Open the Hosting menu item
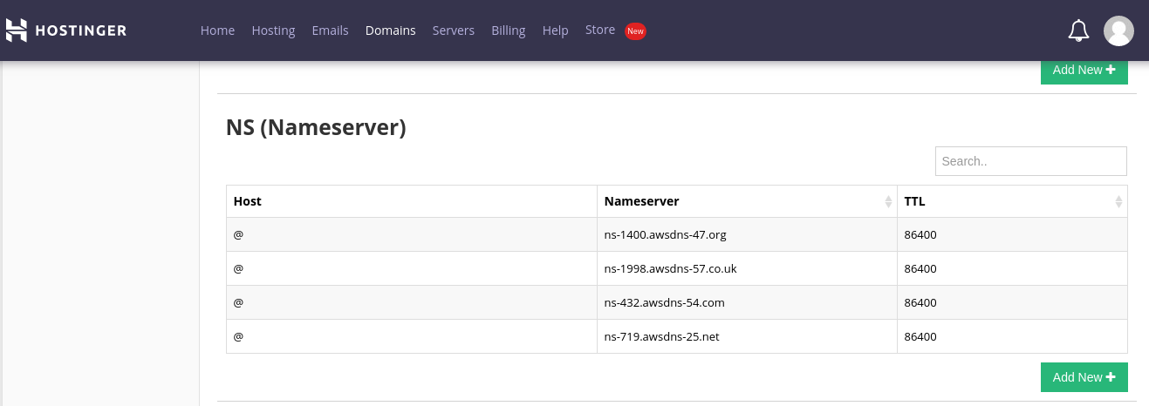The width and height of the screenshot is (1149, 406). coord(273,30)
